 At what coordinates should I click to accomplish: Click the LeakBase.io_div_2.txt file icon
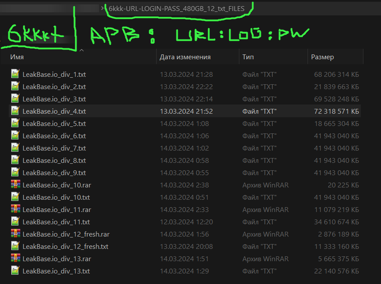point(15,86)
